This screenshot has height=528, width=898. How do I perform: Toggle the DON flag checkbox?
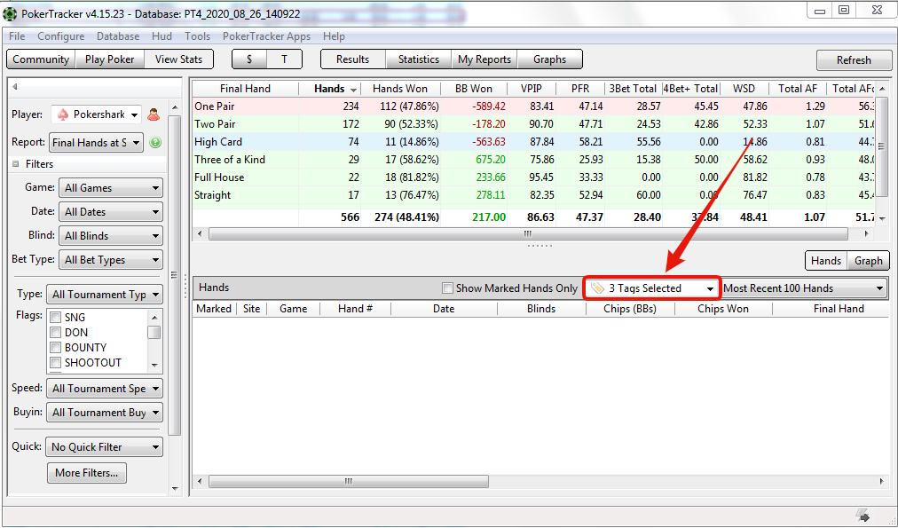[56, 333]
